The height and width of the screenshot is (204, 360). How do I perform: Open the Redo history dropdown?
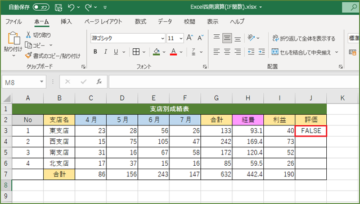tap(96, 7)
